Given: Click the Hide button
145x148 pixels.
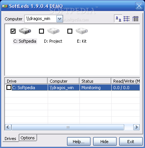Looking at the screenshot, I should (104, 142).
